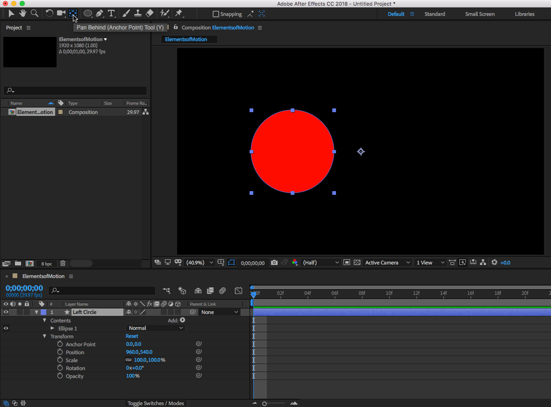
Task: Switch to the Standard workspace
Action: click(x=435, y=14)
